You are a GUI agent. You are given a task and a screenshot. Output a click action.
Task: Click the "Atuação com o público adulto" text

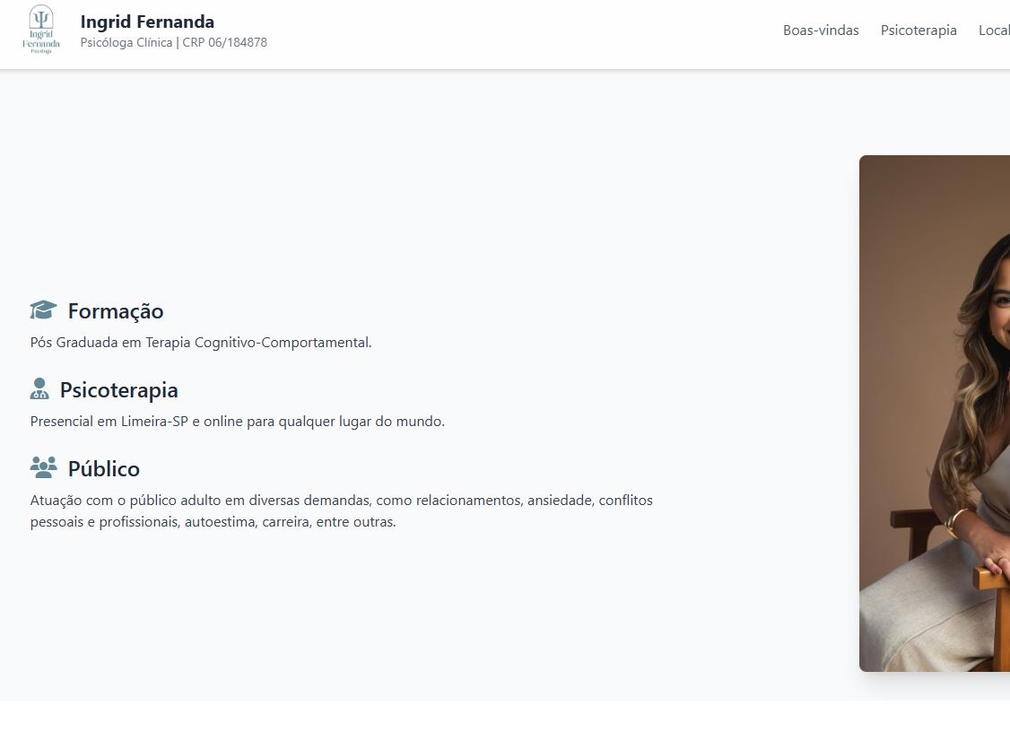[x=126, y=501]
